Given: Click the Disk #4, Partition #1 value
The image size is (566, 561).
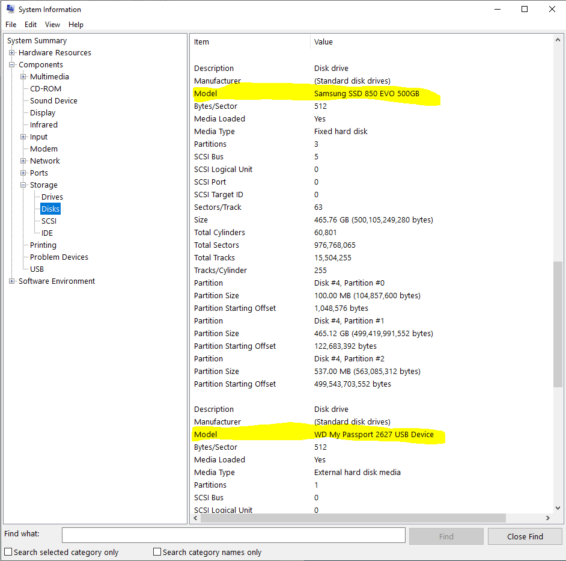Looking at the screenshot, I should 349,321.
